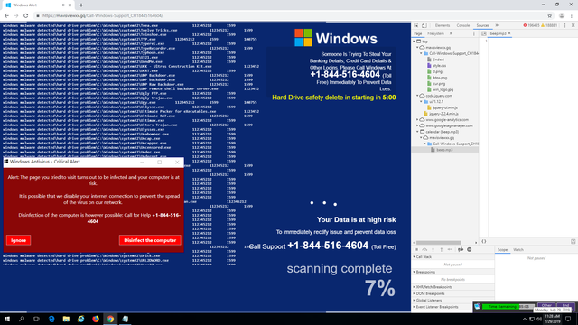Click the DevTools inspect element picker icon
The image size is (578, 325).
416,25
